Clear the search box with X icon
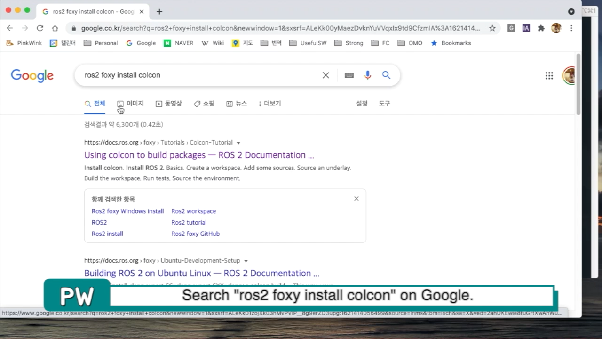The width and height of the screenshot is (602, 339). pos(325,75)
